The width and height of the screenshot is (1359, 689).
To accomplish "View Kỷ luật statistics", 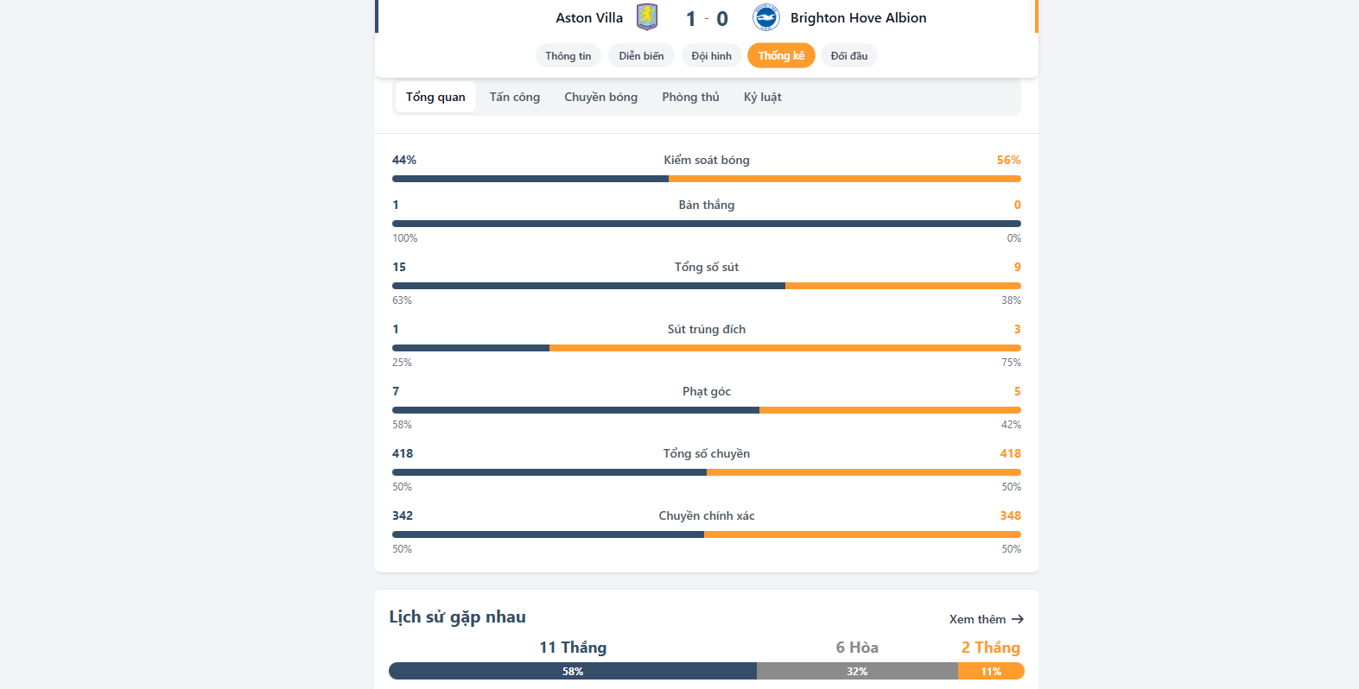I will click(x=762, y=98).
